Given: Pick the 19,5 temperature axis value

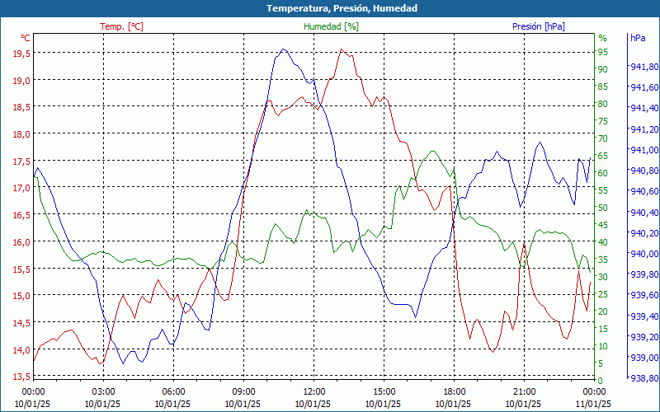Looking at the screenshot, I should click(x=22, y=53).
